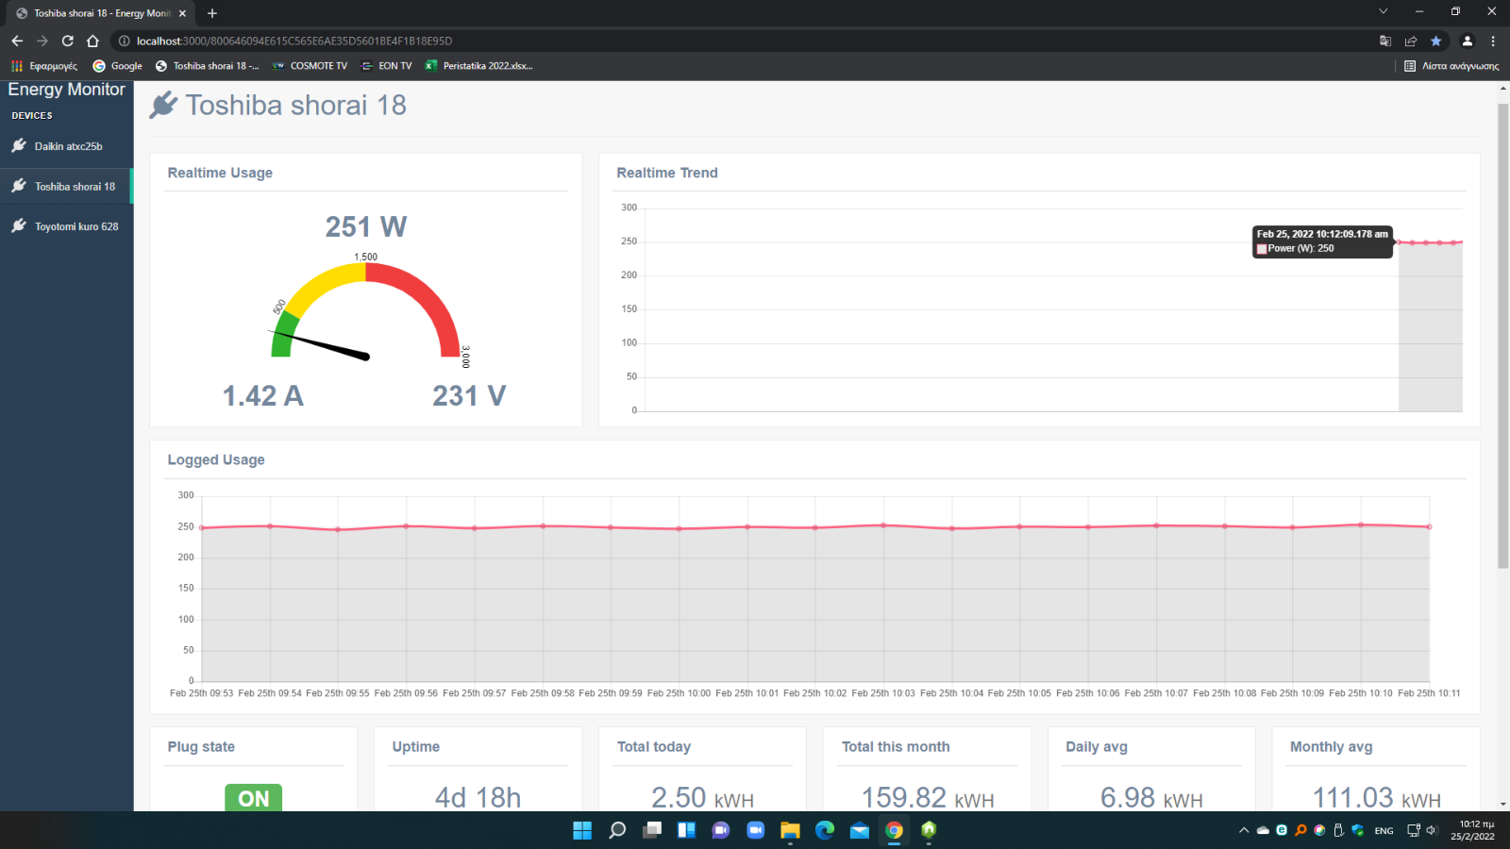The width and height of the screenshot is (1510, 849).
Task: Click the 251 W realtime power reading
Action: tap(366, 226)
